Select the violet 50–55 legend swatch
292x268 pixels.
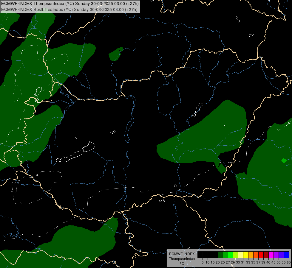281,255
